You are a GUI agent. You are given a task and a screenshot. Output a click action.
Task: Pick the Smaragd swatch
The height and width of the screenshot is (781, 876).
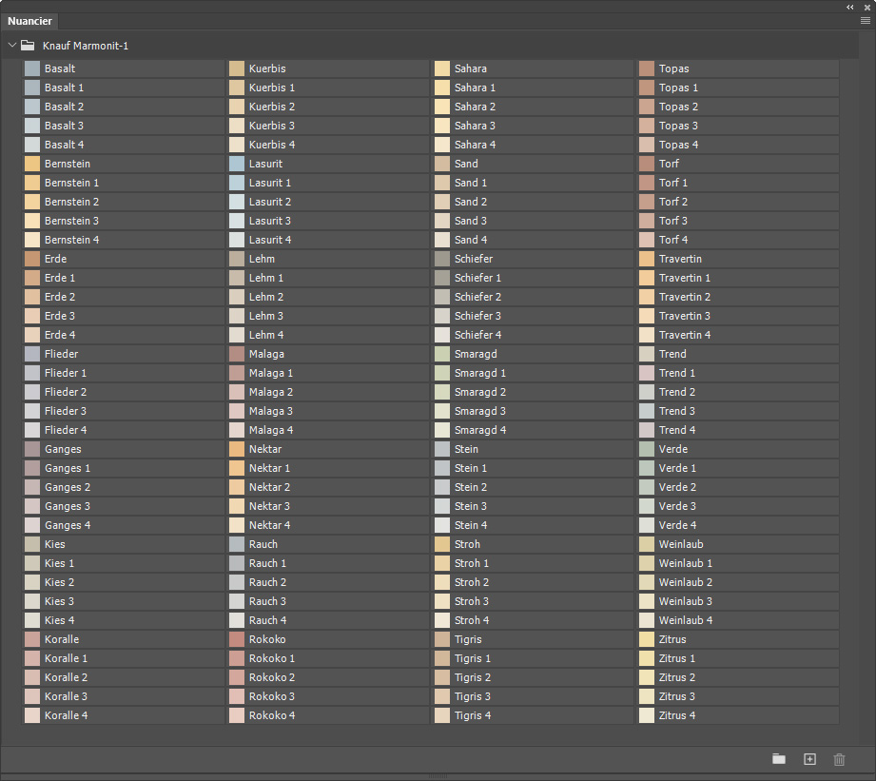(x=442, y=354)
